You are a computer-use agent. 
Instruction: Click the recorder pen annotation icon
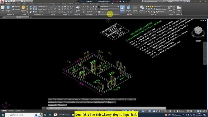coord(123,1)
